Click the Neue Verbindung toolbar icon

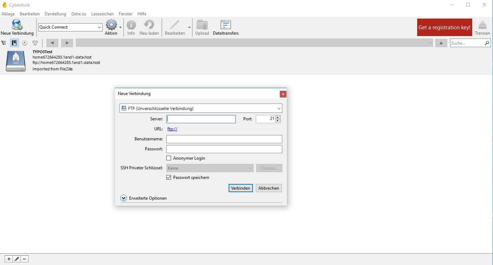17,24
